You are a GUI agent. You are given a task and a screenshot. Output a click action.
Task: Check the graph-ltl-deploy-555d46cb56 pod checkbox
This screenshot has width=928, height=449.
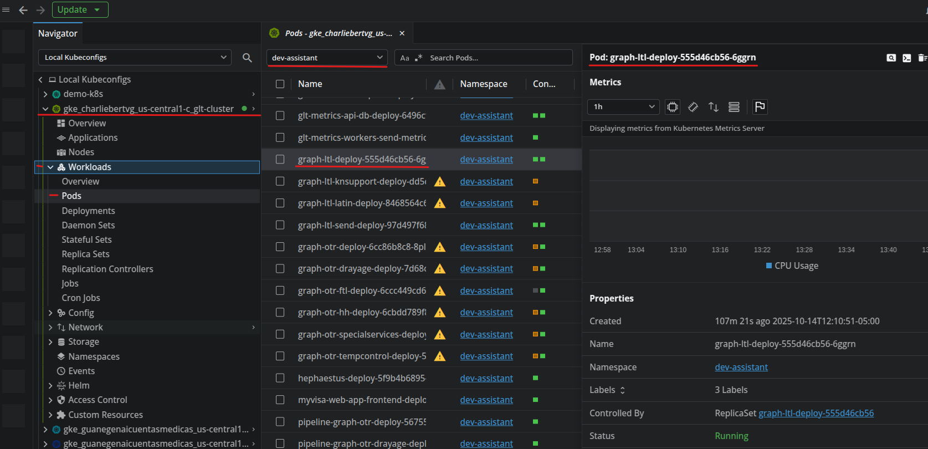click(280, 160)
